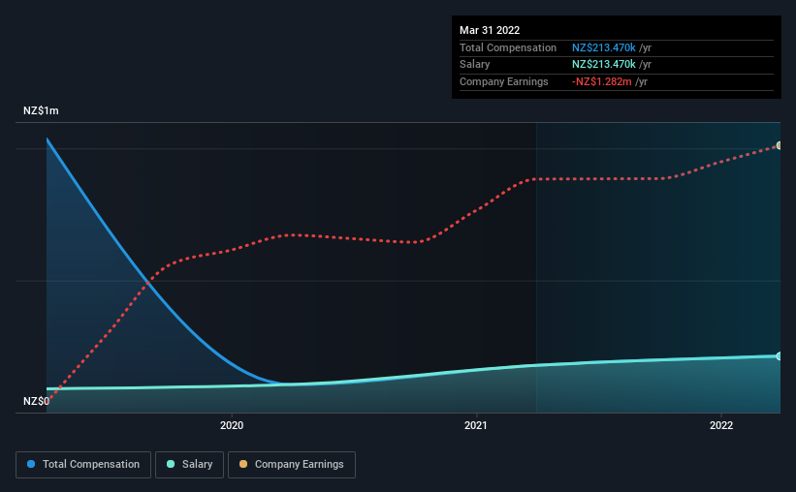
Task: Click the 2022 x-axis label
Action: pos(721,425)
